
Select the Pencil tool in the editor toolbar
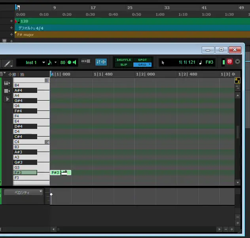[7, 63]
